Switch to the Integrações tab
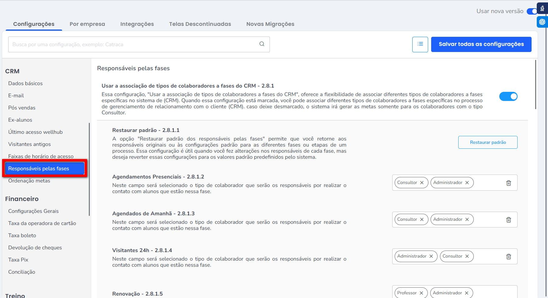 tap(137, 24)
